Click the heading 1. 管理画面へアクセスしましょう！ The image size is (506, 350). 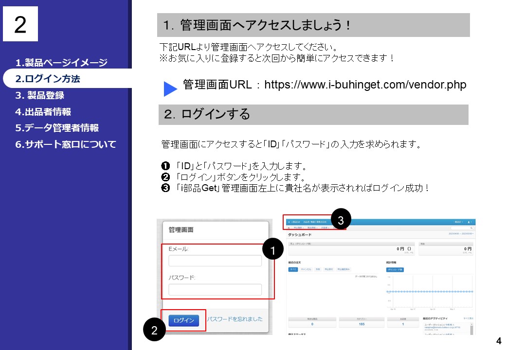pos(257,25)
